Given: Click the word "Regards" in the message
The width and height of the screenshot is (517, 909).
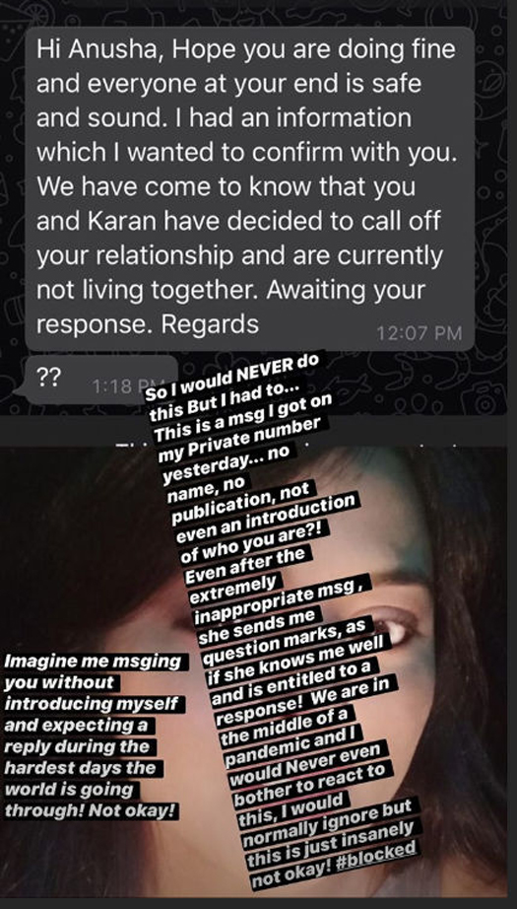Looking at the screenshot, I should (x=210, y=324).
